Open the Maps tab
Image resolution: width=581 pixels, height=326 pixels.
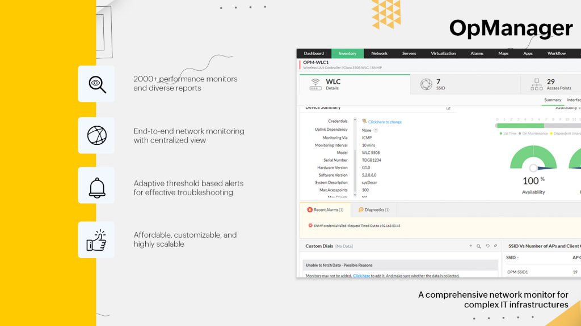(x=503, y=54)
